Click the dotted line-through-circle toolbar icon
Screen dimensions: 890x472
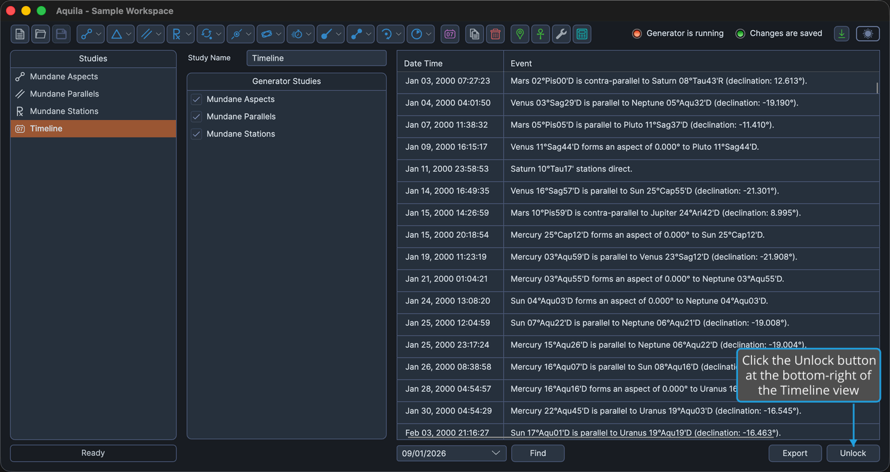[x=237, y=34]
